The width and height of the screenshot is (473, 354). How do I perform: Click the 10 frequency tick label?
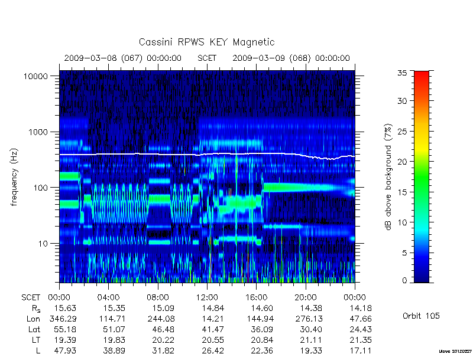(x=43, y=243)
